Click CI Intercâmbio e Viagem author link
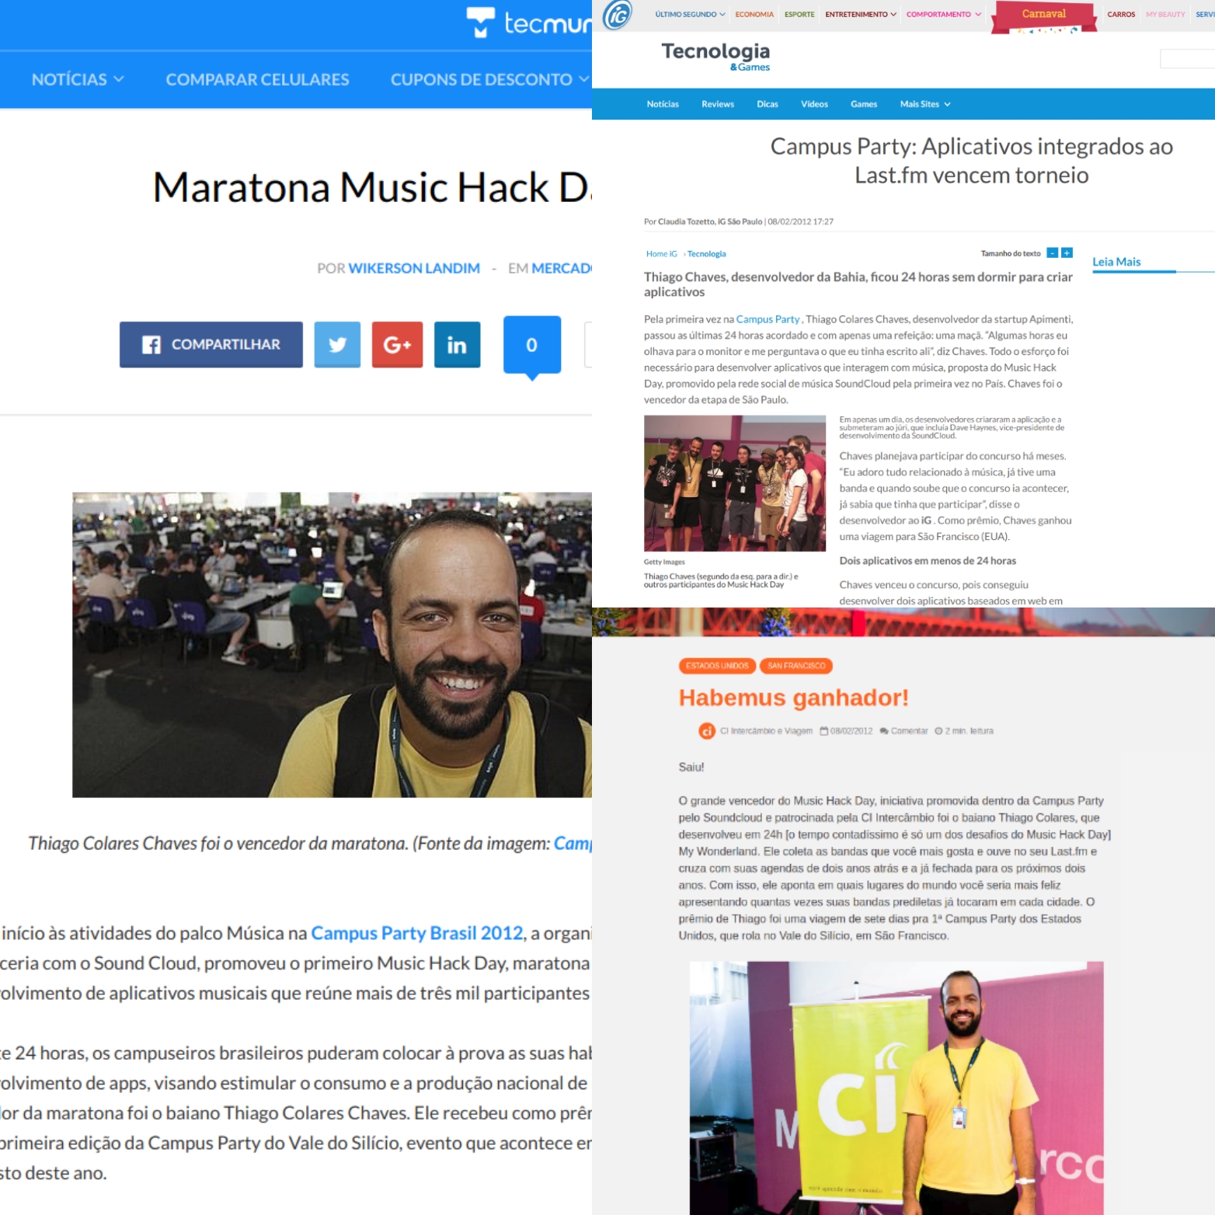The image size is (1215, 1215). click(x=766, y=731)
